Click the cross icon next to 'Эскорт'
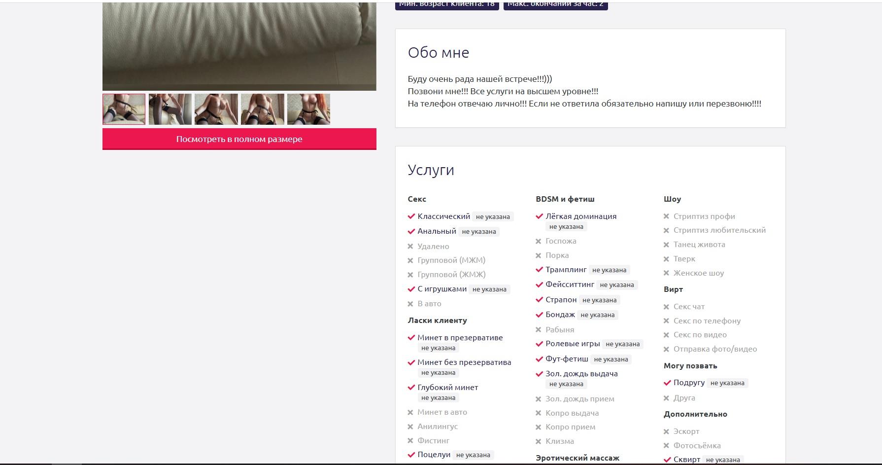This screenshot has width=882, height=465. pos(666,431)
